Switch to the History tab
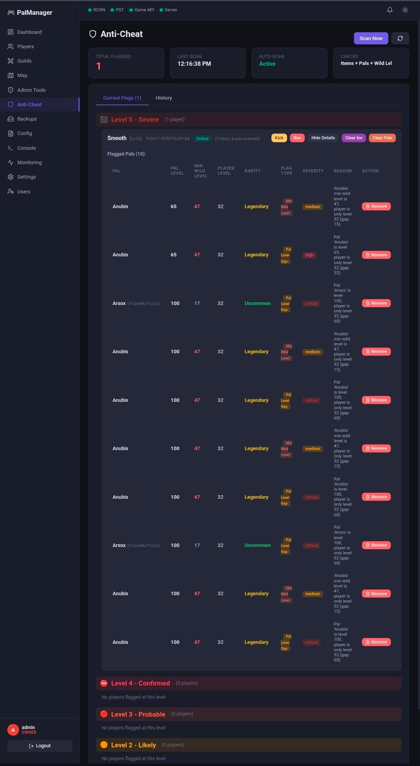This screenshot has height=766, width=420. [x=164, y=98]
